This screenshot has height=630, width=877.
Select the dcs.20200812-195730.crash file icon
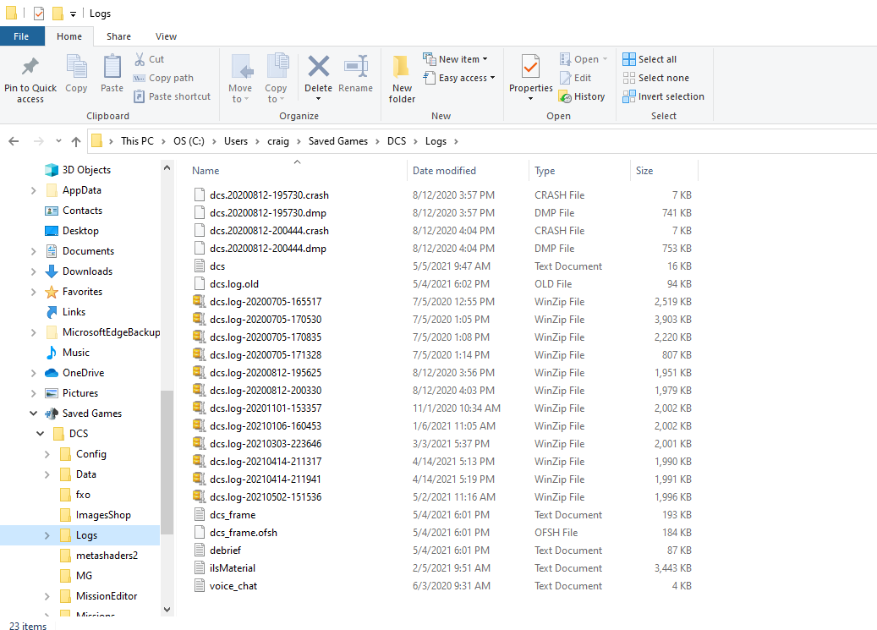click(x=199, y=194)
